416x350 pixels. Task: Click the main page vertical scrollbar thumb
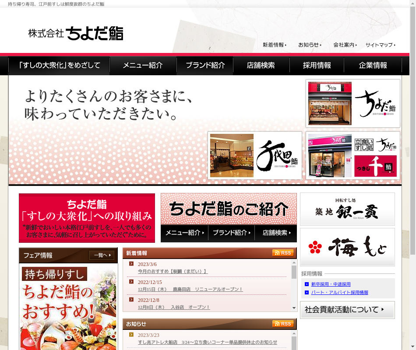click(x=413, y=130)
